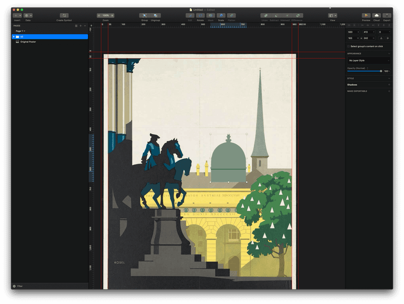The width and height of the screenshot is (404, 304).
Task: Flip the selection horizontally
Action: tap(381, 38)
